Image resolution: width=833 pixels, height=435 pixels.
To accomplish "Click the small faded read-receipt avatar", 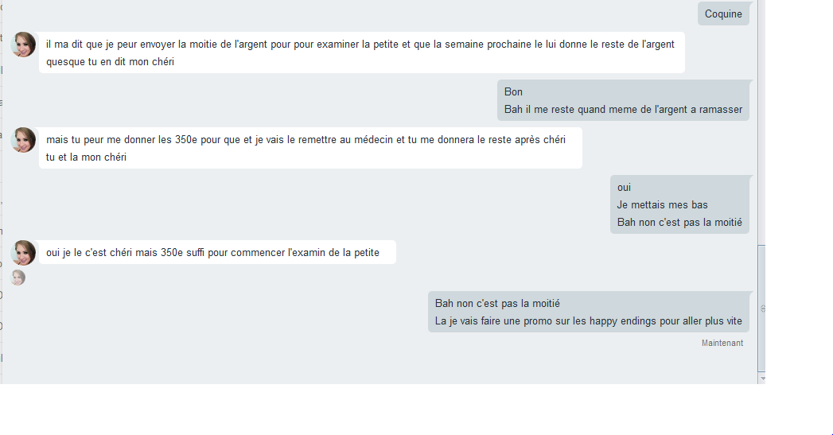I will click(18, 278).
